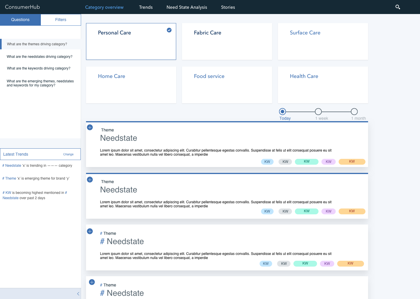
Task: Select the Fabric Care category card
Action: coord(227,41)
